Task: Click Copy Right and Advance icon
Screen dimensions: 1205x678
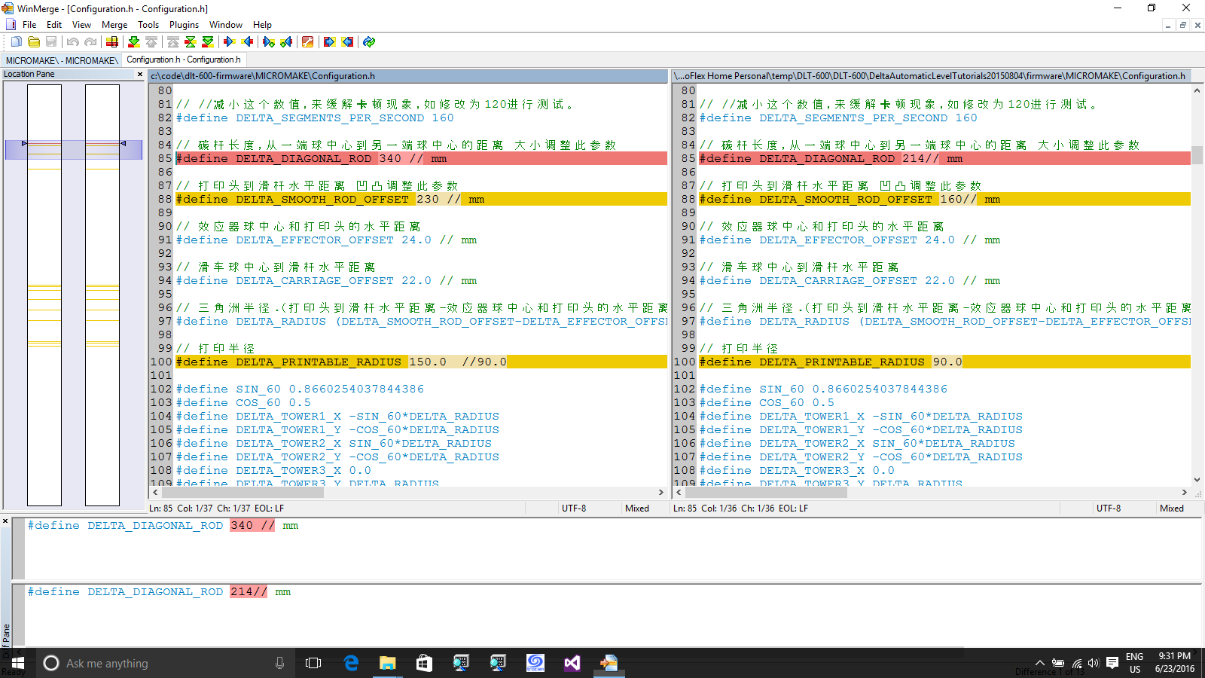Action: (269, 42)
